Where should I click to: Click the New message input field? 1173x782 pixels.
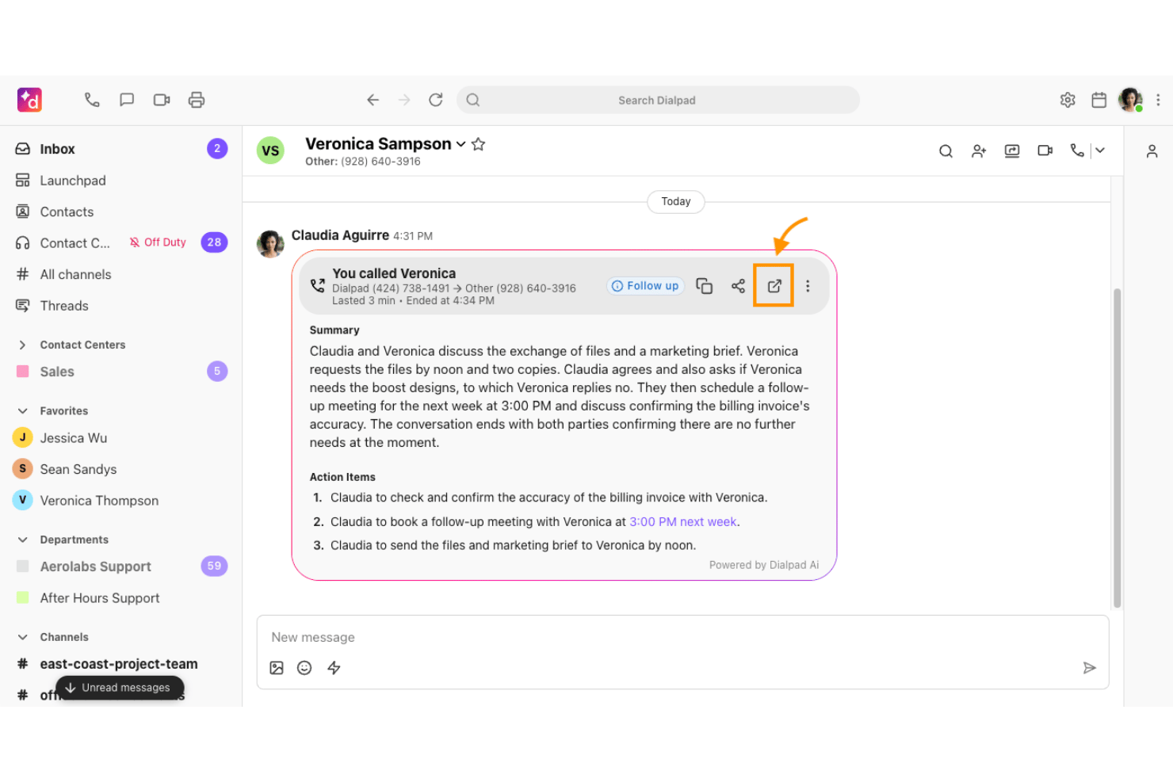[682, 637]
